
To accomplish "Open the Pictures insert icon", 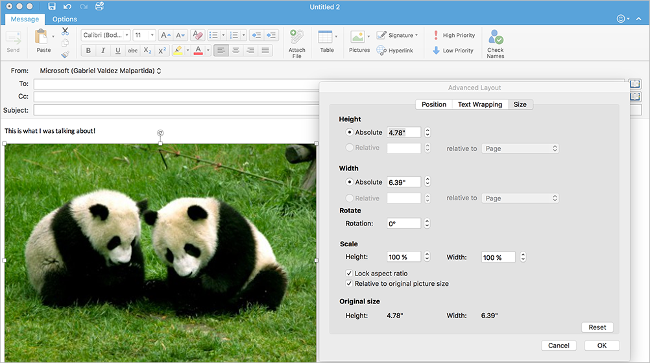I will tap(357, 38).
